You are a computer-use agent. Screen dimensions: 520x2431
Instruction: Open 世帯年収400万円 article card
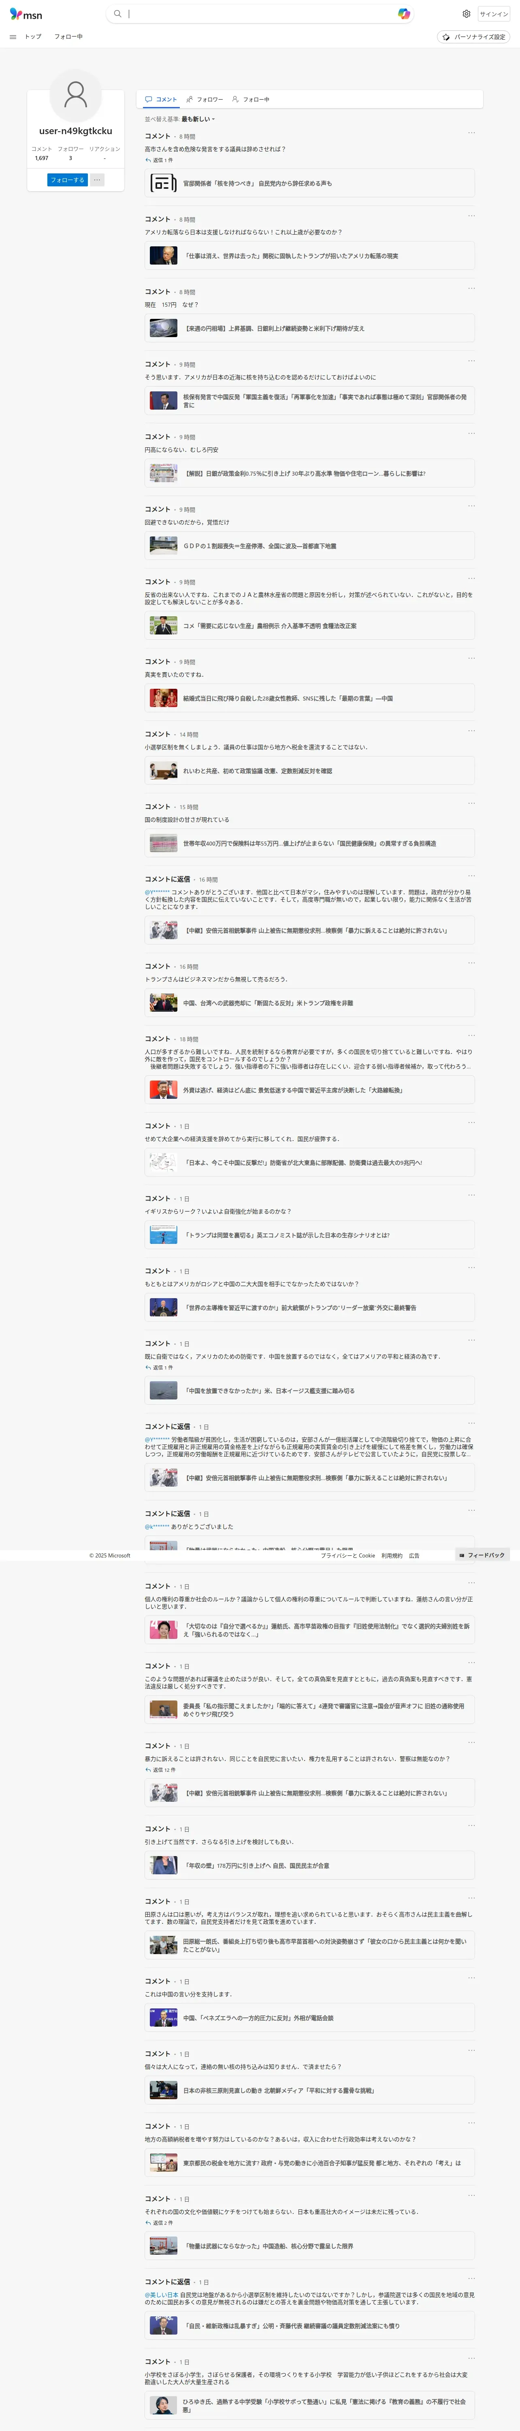coord(309,844)
